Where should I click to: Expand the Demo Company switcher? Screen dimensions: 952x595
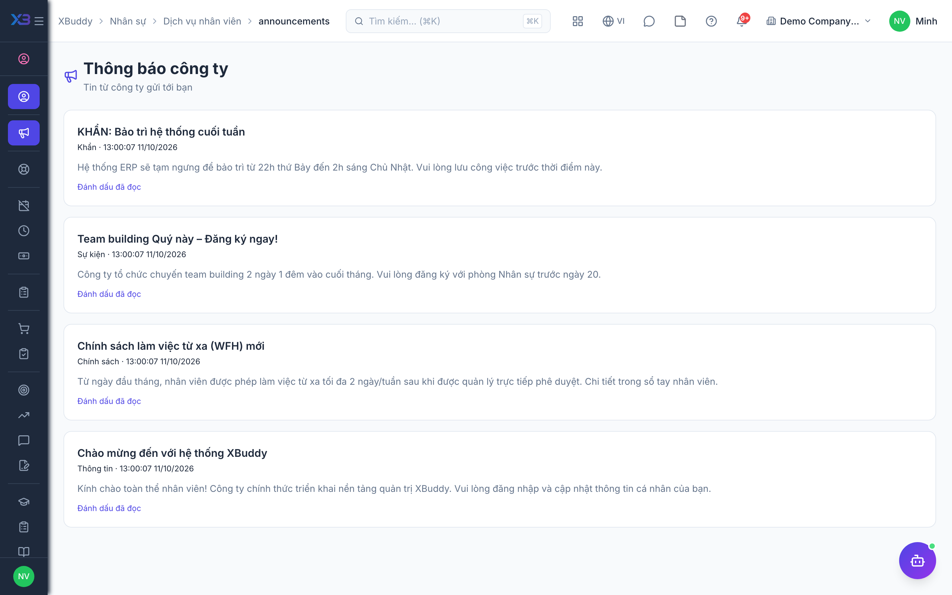click(x=819, y=21)
